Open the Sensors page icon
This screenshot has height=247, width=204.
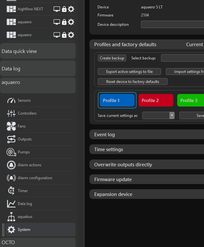tap(11, 100)
